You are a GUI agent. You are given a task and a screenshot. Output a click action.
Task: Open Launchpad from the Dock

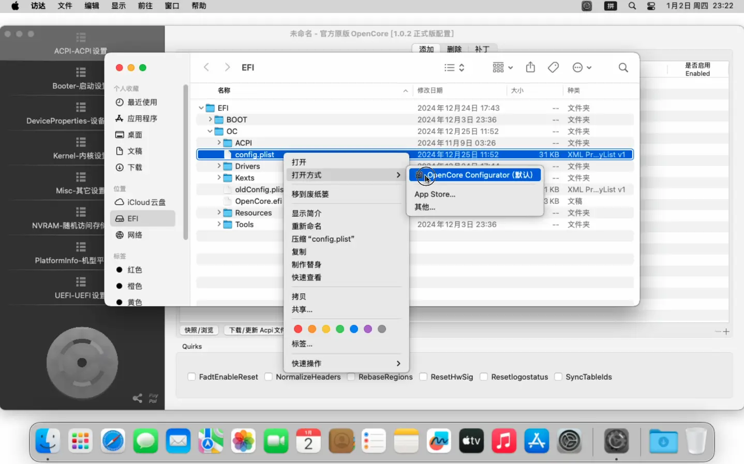point(80,441)
